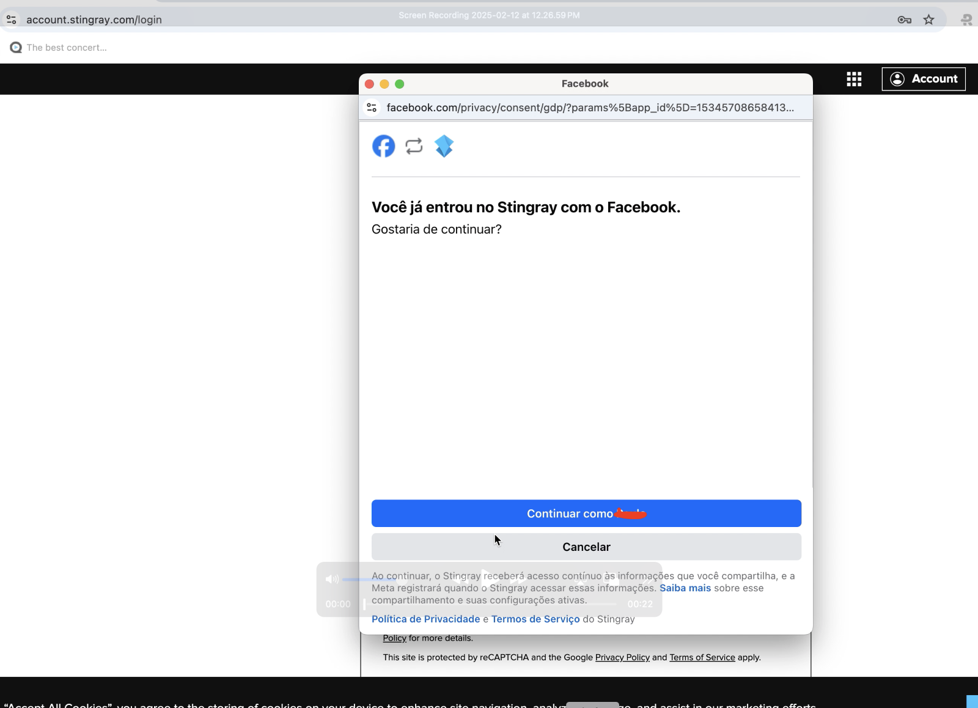
Task: Open the Account menu
Action: click(x=923, y=79)
